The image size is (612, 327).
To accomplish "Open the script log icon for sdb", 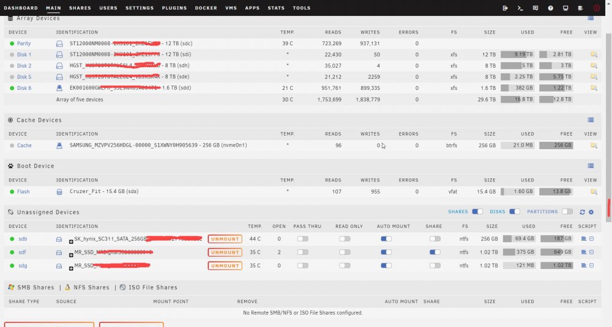I will click(x=584, y=239).
